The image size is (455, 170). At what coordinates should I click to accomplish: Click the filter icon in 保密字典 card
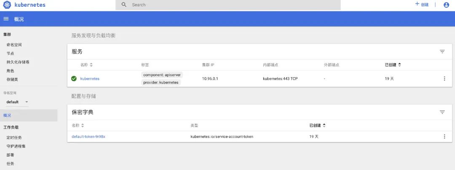(x=442, y=112)
